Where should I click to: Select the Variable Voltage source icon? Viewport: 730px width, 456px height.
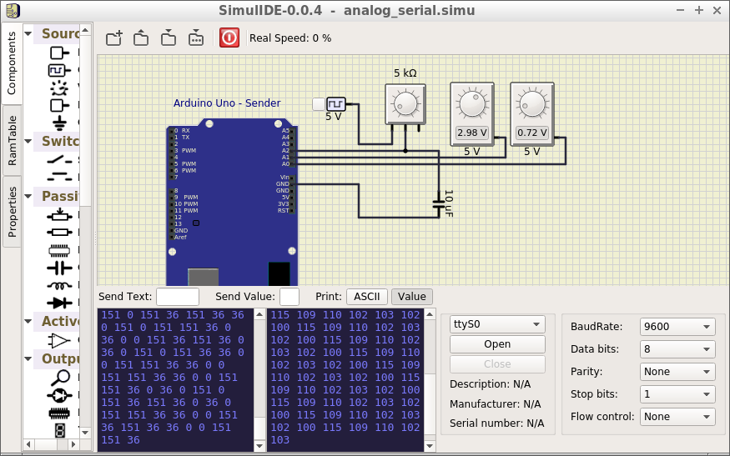tap(59, 88)
